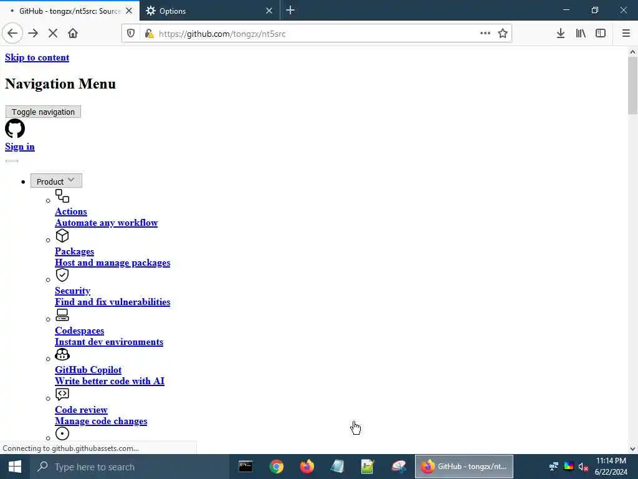
Task: Open the Code review link
Action: point(82,410)
